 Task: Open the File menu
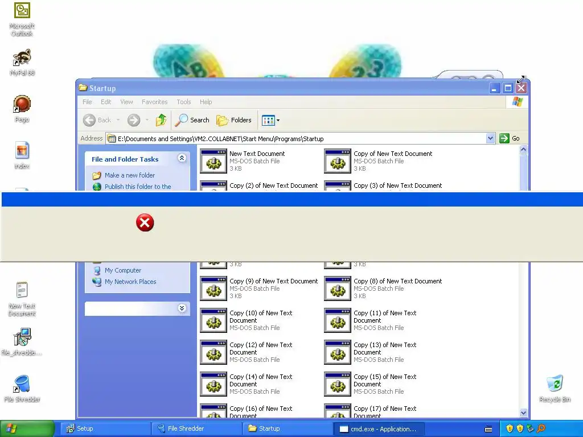point(87,102)
